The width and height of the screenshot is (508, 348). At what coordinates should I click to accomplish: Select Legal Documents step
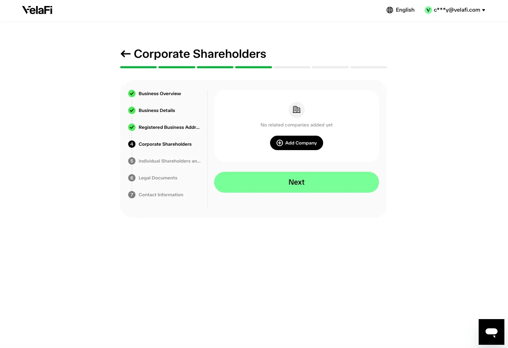(x=158, y=178)
